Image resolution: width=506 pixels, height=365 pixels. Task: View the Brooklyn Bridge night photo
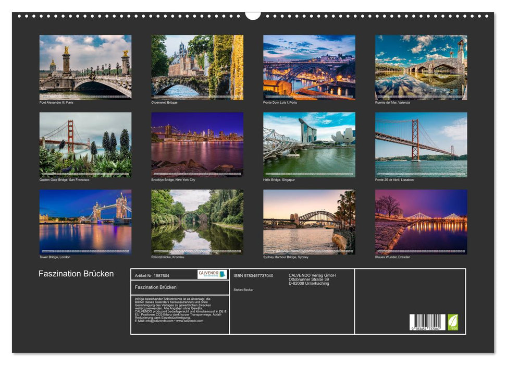coord(197,144)
